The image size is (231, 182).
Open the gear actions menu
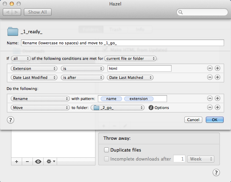[x=50, y=162]
